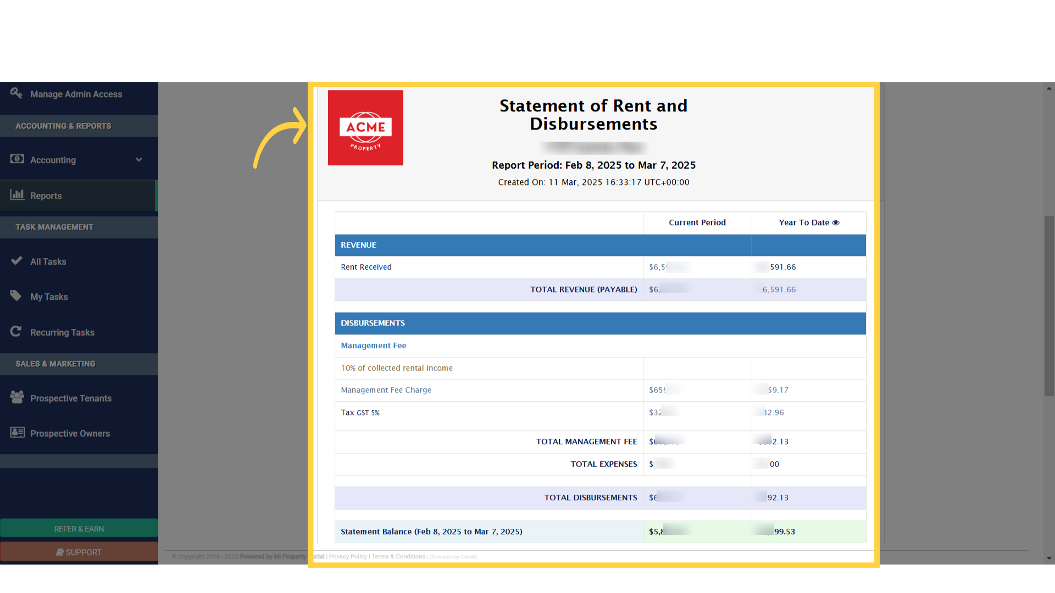
Task: Click the TOTAL MANAGEMENT FEE label
Action: click(x=586, y=441)
